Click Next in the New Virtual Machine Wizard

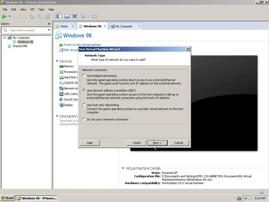tap(158, 143)
